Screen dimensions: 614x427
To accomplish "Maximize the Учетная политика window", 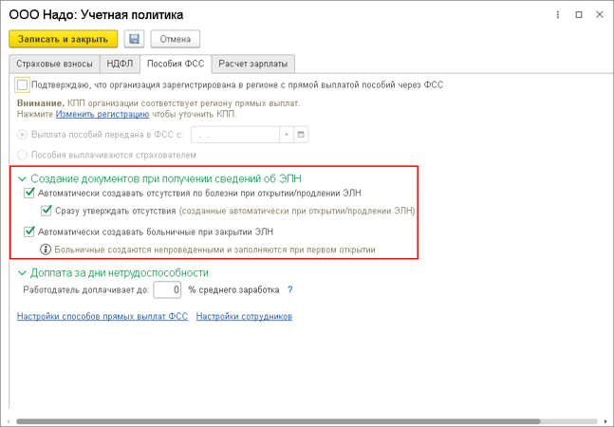I will pos(579,15).
